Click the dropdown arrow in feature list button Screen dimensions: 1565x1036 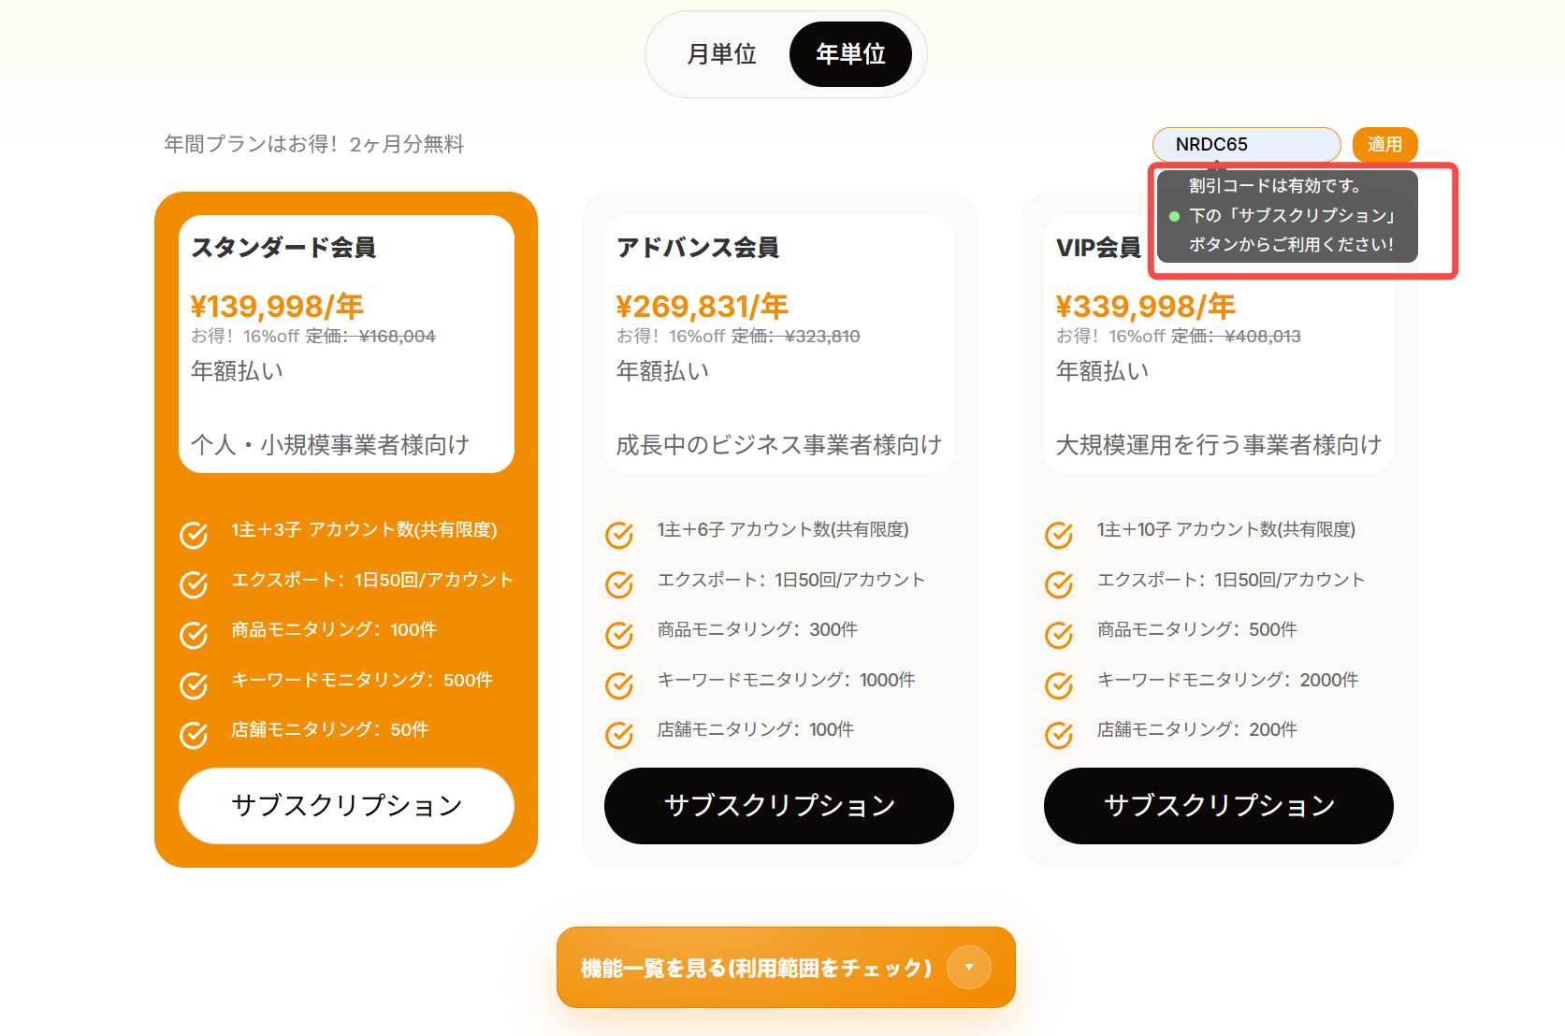tap(969, 968)
